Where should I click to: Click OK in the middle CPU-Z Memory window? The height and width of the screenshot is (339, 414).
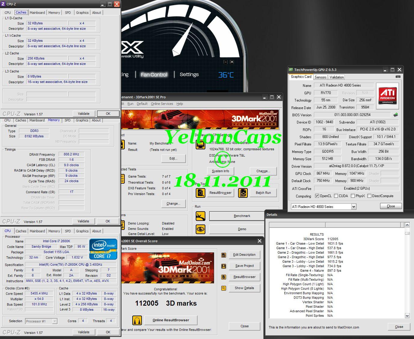tap(108, 221)
